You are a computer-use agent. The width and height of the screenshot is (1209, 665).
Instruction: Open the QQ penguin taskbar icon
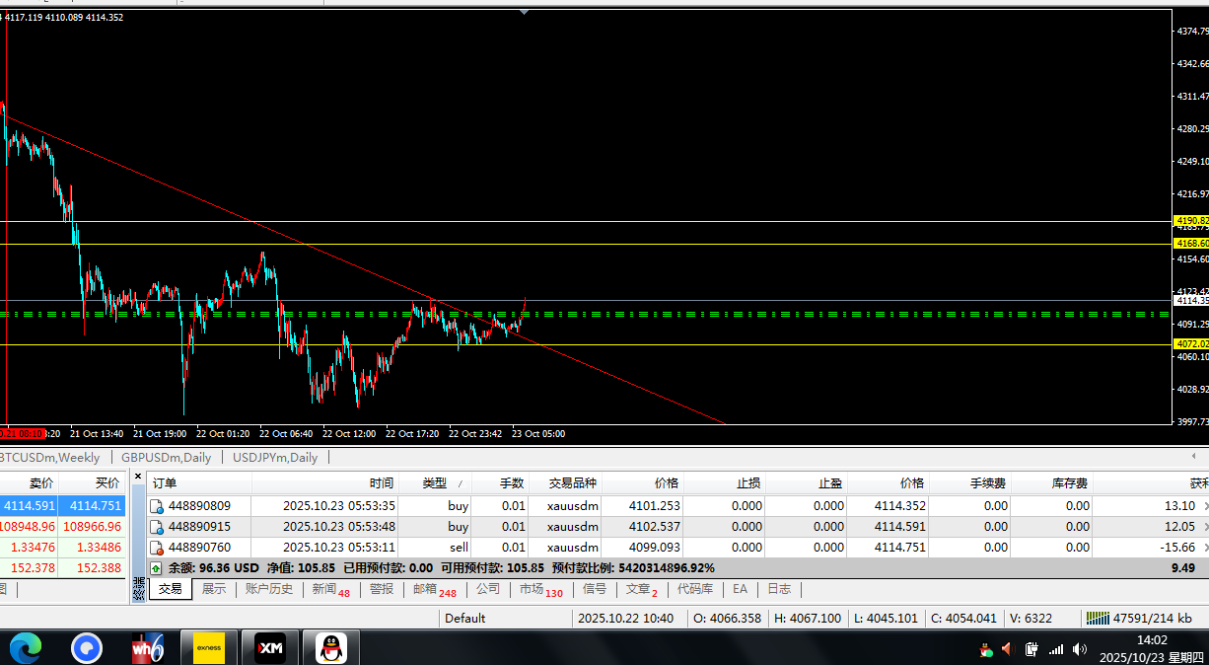tap(331, 648)
